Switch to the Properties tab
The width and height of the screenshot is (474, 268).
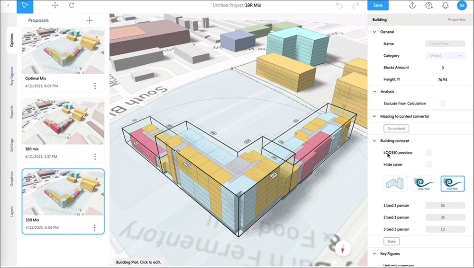pyautogui.click(x=456, y=20)
